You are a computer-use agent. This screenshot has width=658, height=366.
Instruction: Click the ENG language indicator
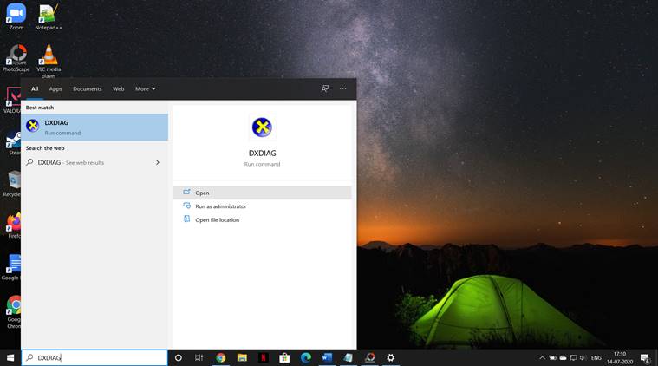[596, 358]
